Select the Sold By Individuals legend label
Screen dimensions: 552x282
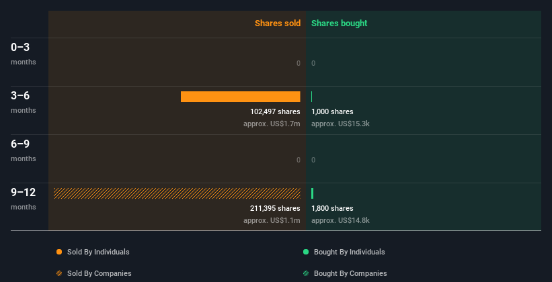click(x=98, y=252)
